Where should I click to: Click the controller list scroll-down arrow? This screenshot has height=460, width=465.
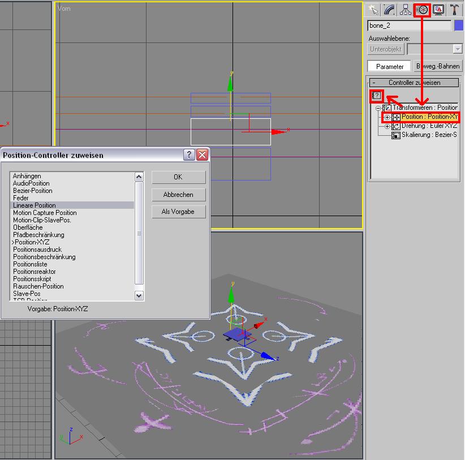(139, 296)
